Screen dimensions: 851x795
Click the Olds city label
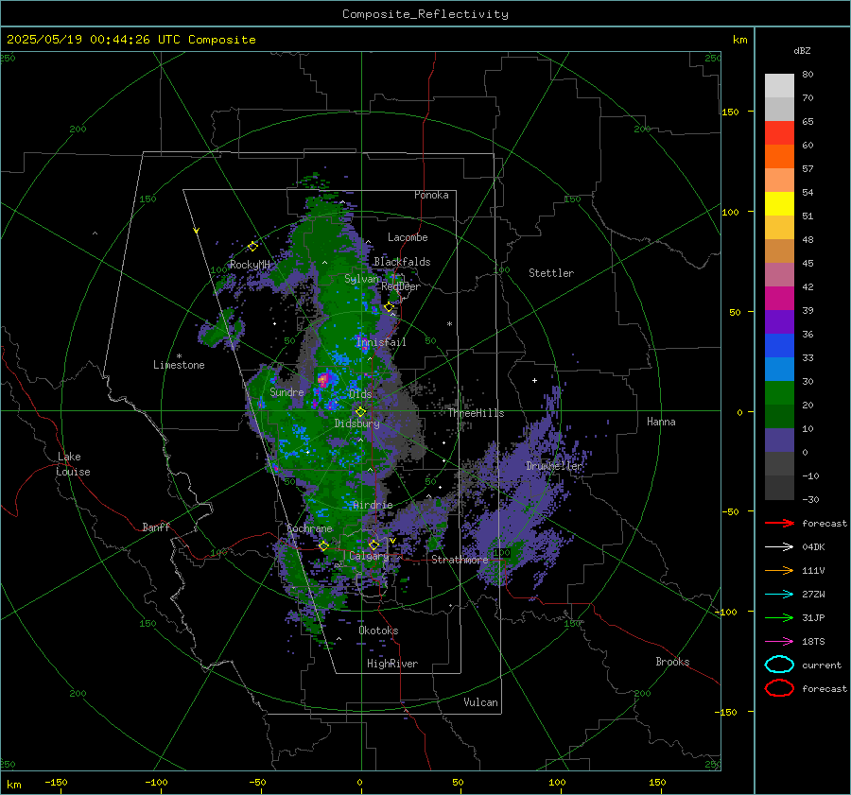click(x=360, y=394)
